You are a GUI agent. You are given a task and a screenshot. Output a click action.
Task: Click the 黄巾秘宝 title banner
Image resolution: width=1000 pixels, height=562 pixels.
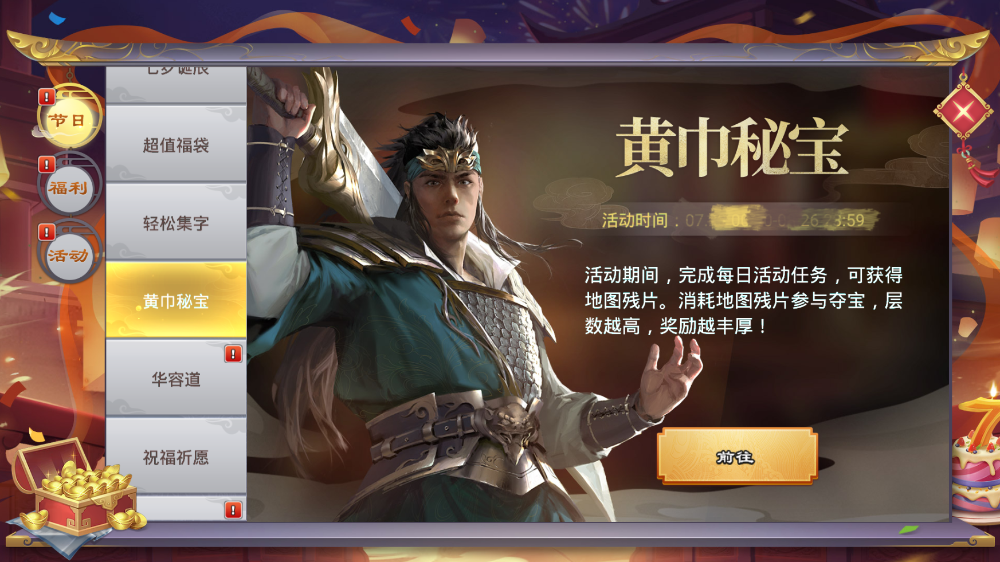(x=732, y=148)
